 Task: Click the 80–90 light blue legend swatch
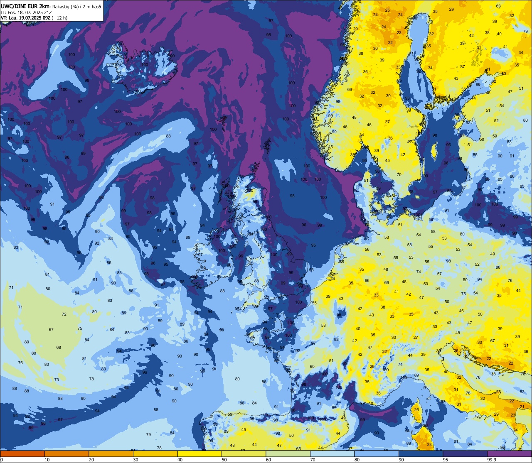pos(377,454)
